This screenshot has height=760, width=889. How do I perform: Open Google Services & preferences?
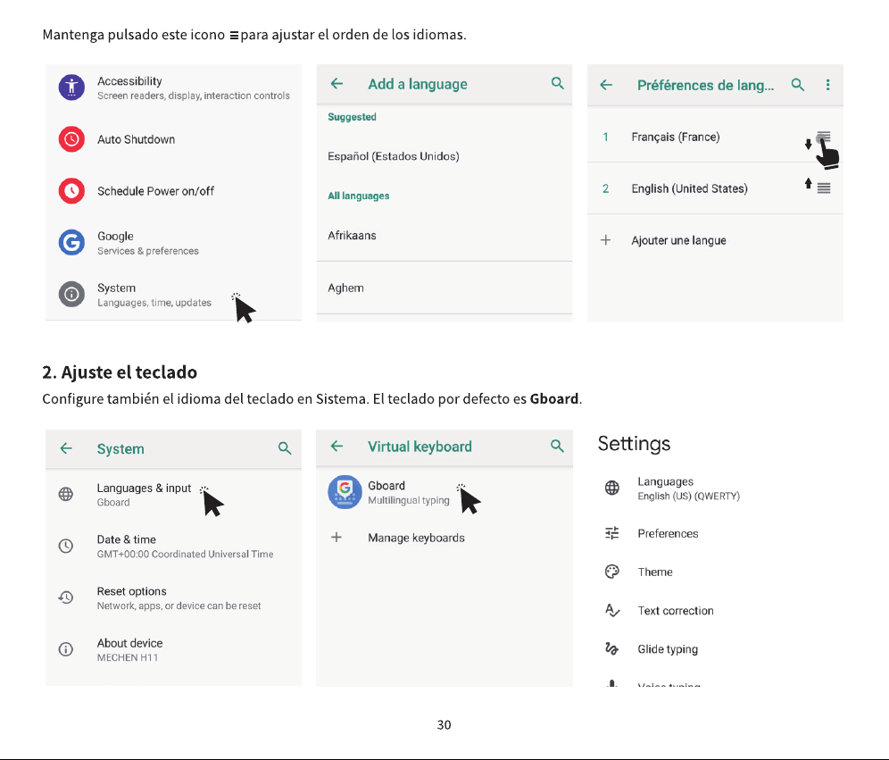(173, 243)
